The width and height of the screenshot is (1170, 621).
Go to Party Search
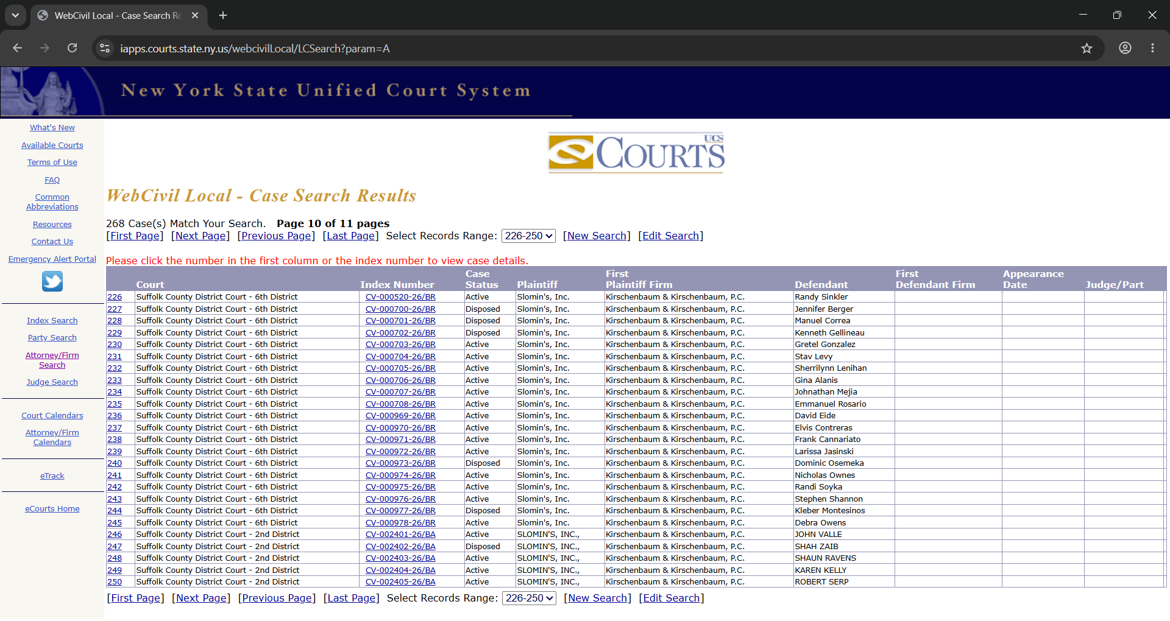pos(52,338)
